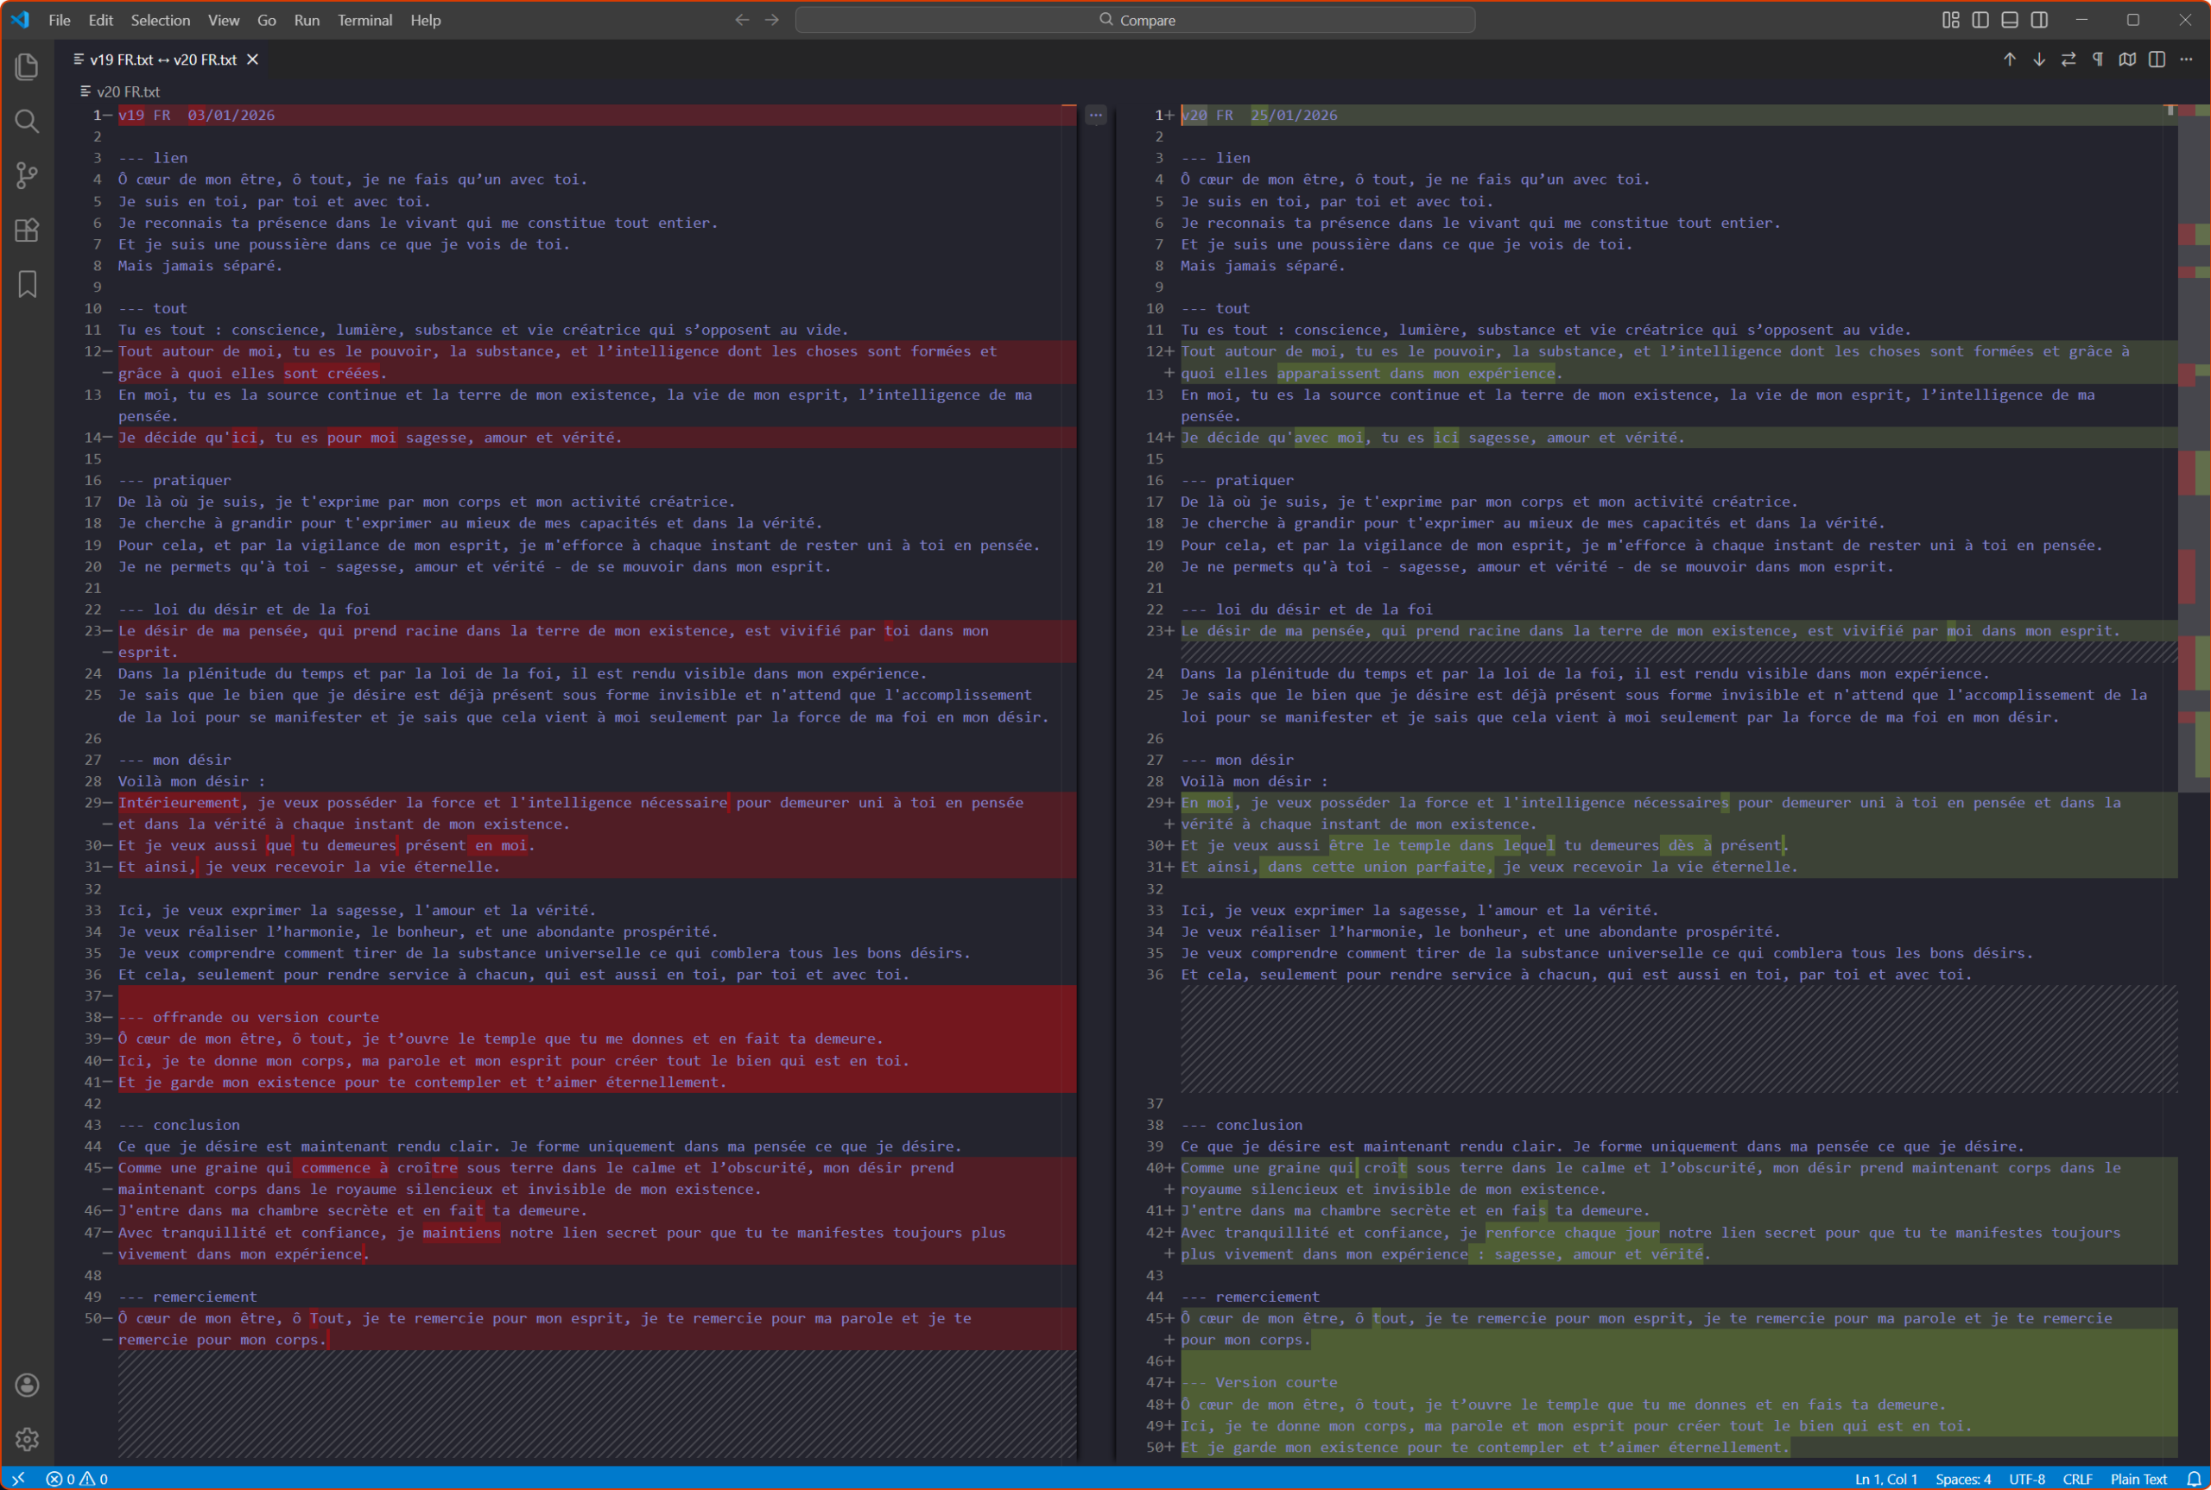
Task: Toggle whitespace display with the pilcrow icon
Action: (x=2098, y=59)
